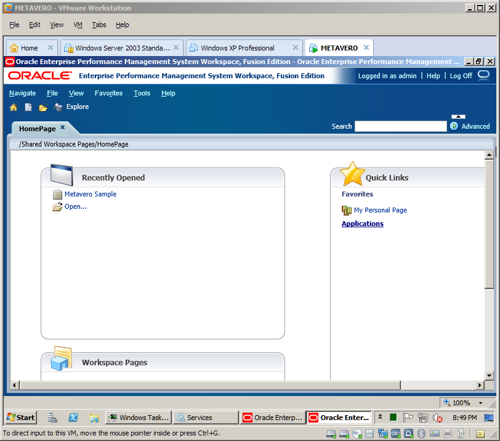Click the Open folder toolbar icon
The width and height of the screenshot is (500, 441).
coord(43,107)
